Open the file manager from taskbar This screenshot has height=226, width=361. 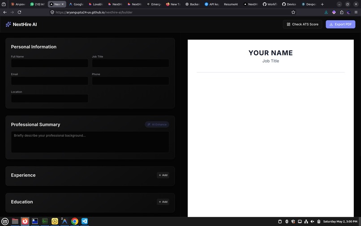(15, 222)
